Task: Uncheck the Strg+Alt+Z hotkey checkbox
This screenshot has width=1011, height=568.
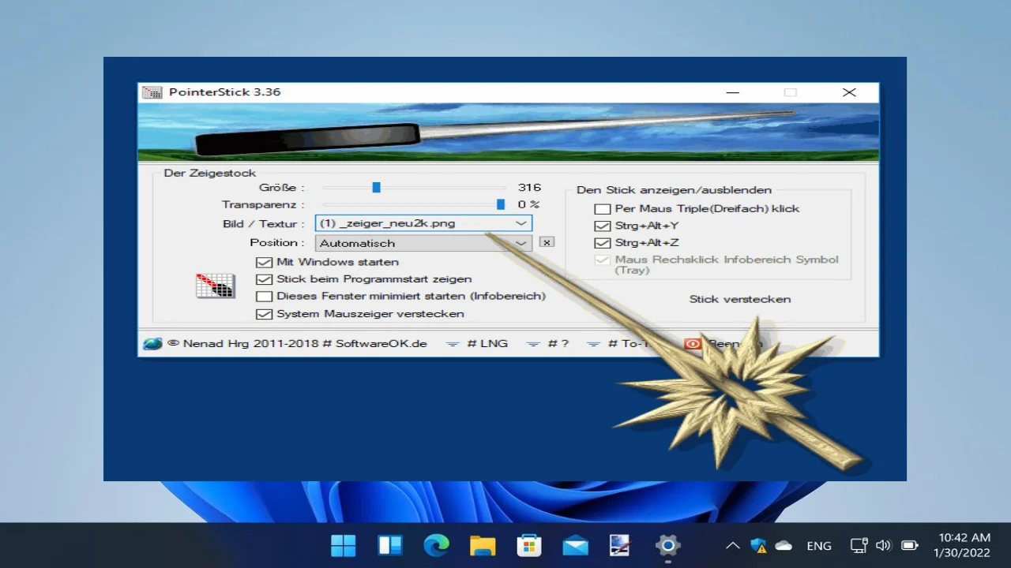Action: (x=603, y=243)
